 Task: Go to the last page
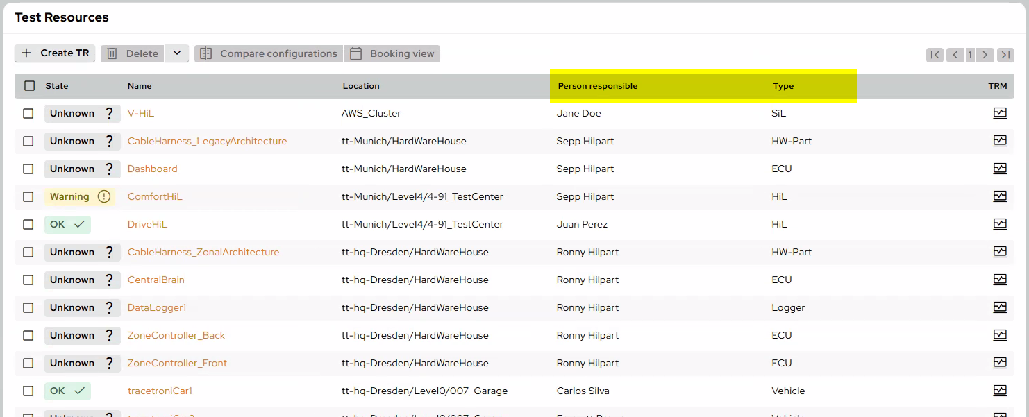coord(1005,55)
